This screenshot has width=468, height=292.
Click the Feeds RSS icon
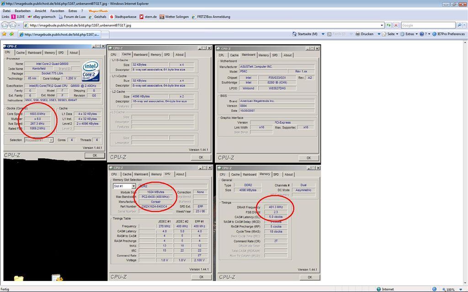pyautogui.click(x=330, y=34)
